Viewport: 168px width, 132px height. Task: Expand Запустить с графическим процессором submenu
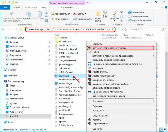153,56
